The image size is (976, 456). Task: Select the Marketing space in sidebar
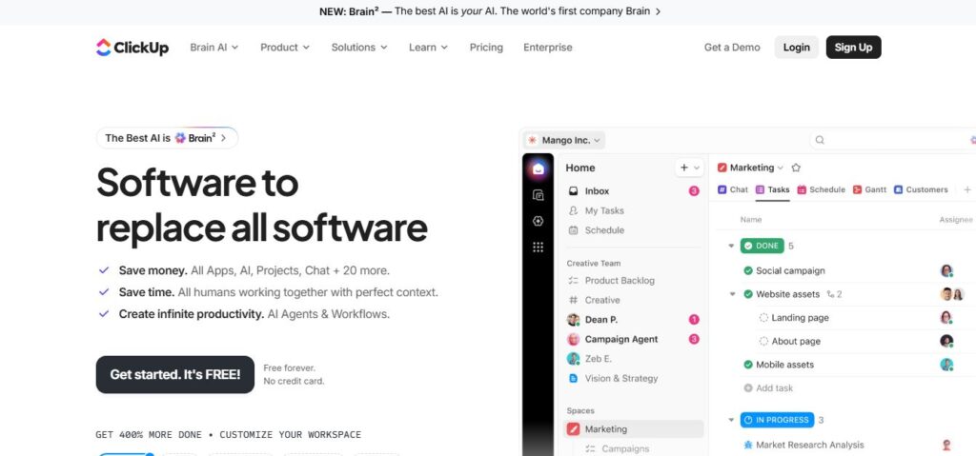[x=634, y=429]
